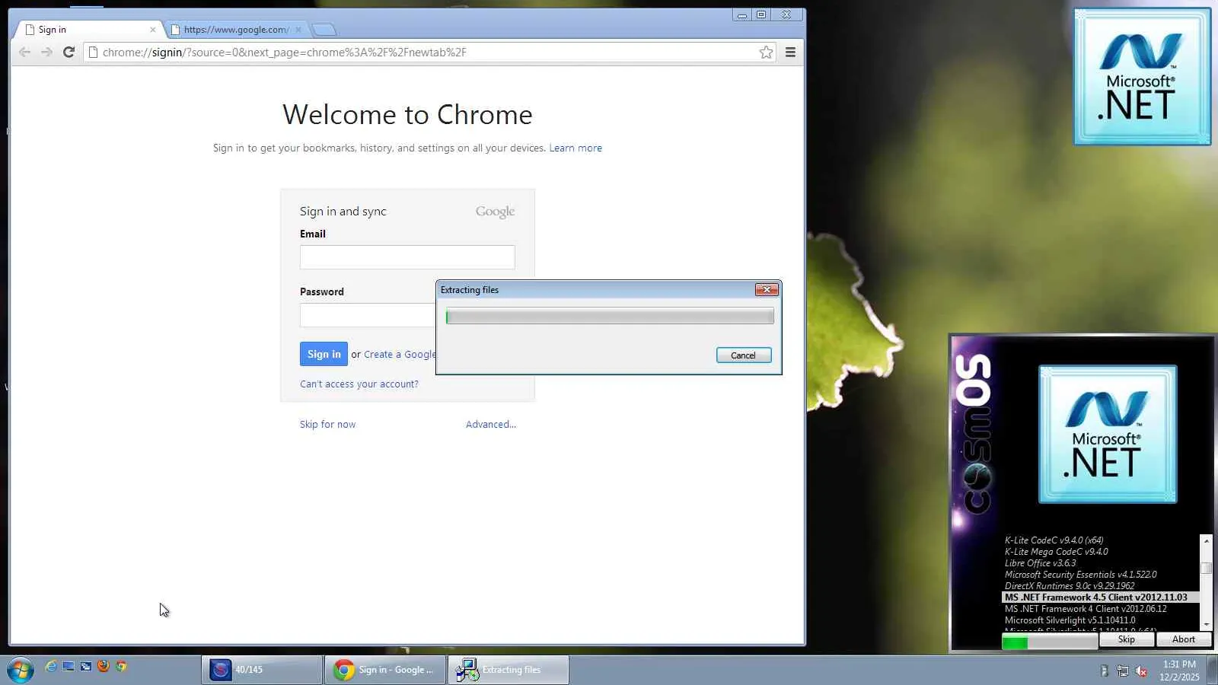Open the network tray icon
Image resolution: width=1218 pixels, height=685 pixels.
pyautogui.click(x=1123, y=671)
